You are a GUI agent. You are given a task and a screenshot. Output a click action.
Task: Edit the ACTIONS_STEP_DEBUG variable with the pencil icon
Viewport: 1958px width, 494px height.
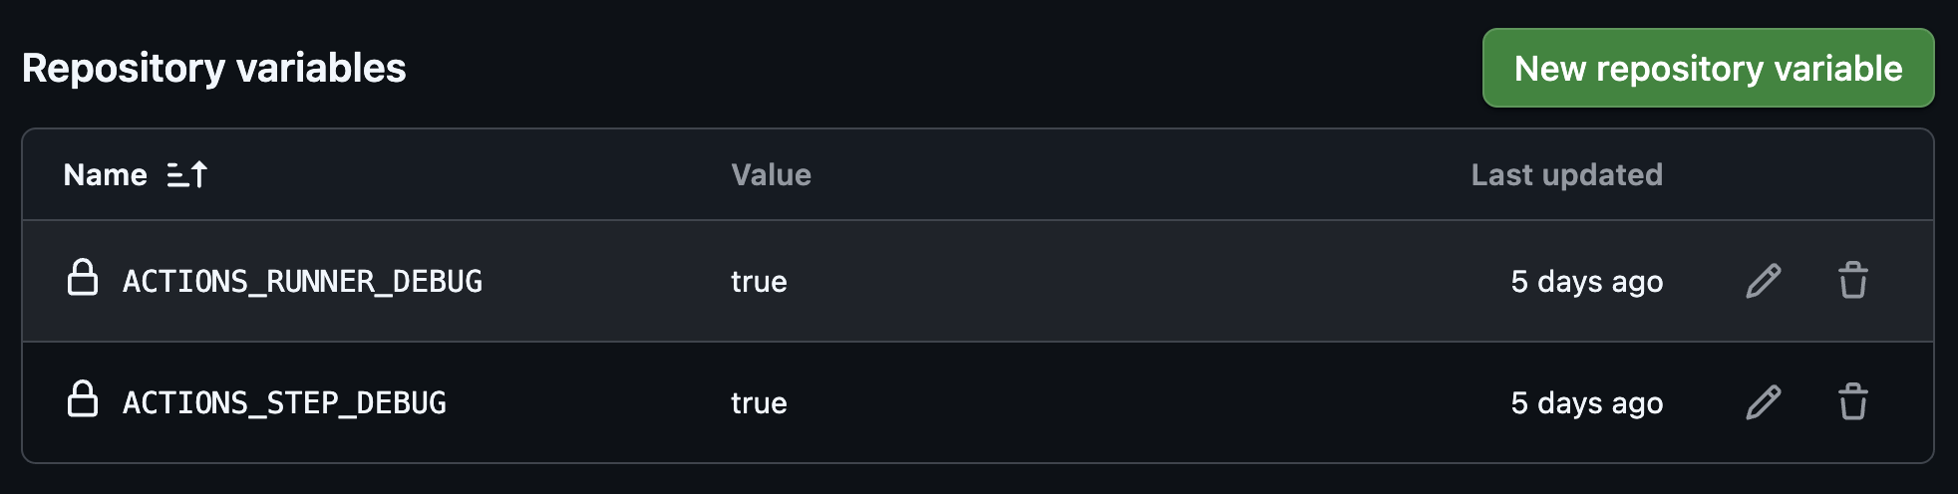tap(1763, 402)
